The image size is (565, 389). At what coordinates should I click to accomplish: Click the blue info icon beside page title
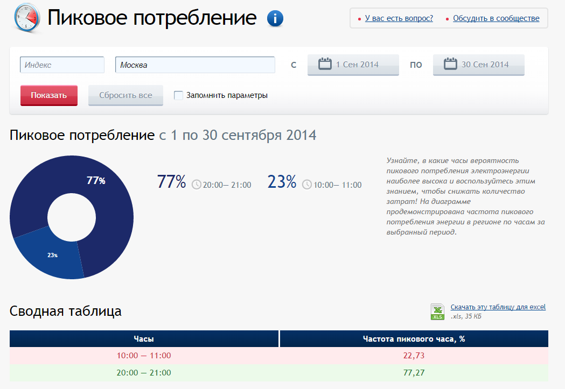click(x=275, y=18)
